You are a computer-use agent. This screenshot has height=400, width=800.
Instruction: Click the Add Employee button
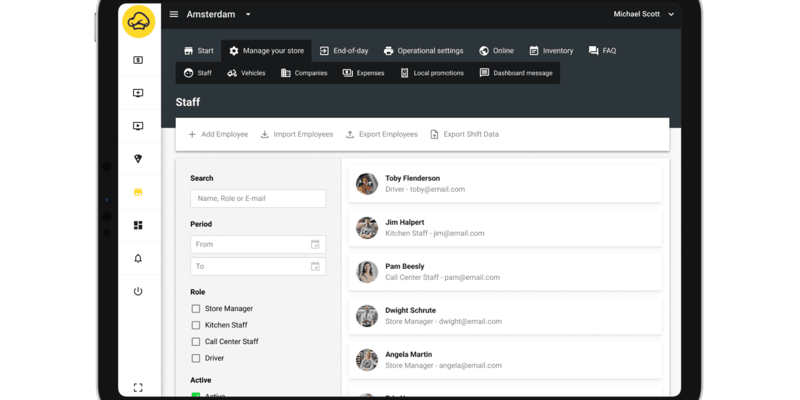[x=218, y=134]
